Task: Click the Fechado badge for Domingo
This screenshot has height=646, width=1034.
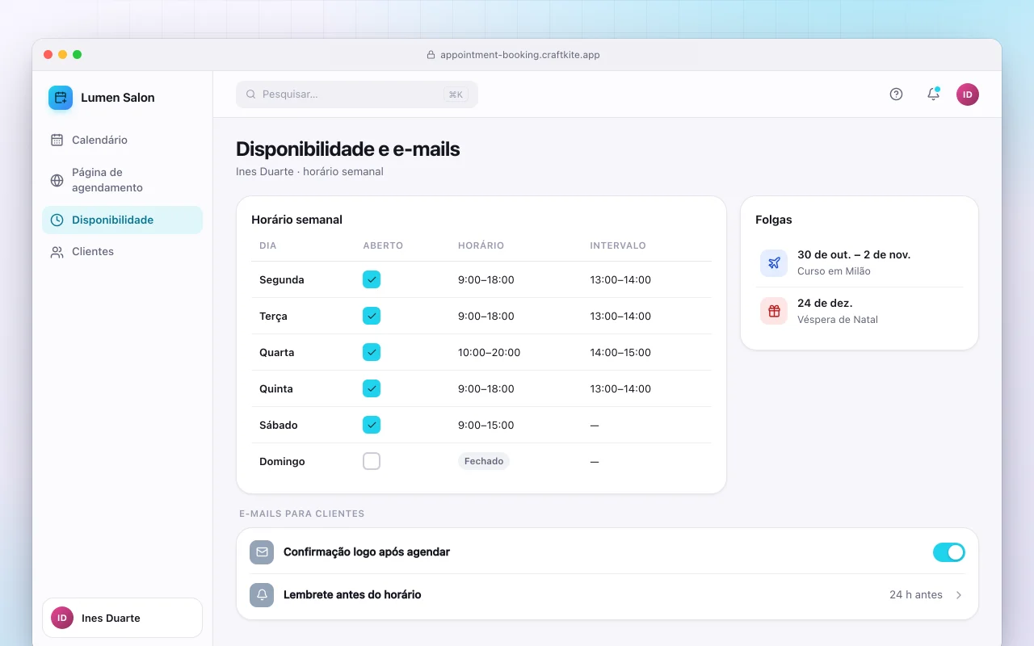Action: tap(484, 461)
